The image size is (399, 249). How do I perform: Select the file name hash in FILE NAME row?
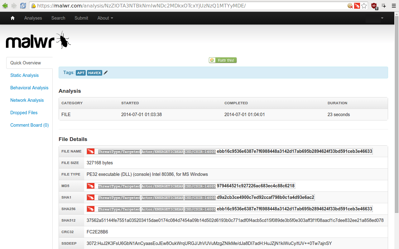[295, 151]
